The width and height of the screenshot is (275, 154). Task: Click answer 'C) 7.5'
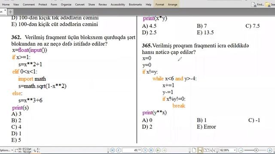(253, 26)
